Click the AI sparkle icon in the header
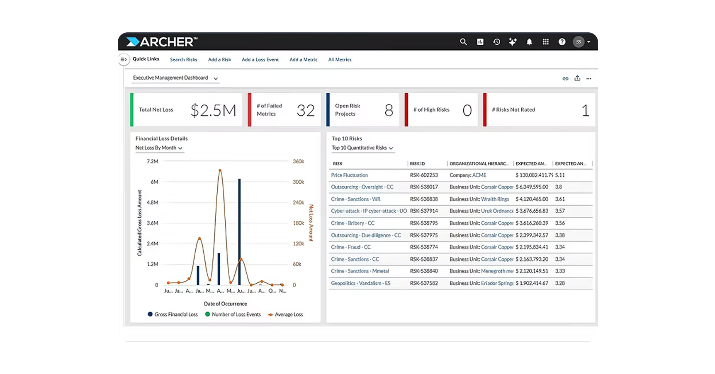The height and width of the screenshot is (374, 715). tap(513, 42)
